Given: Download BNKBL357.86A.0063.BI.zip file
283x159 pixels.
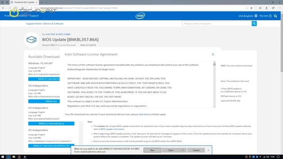Looking at the screenshot, I should pyautogui.click(x=51, y=124).
